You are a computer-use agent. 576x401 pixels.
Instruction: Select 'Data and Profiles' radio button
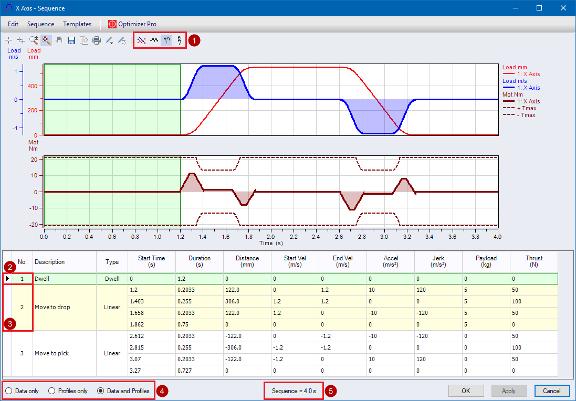(101, 391)
